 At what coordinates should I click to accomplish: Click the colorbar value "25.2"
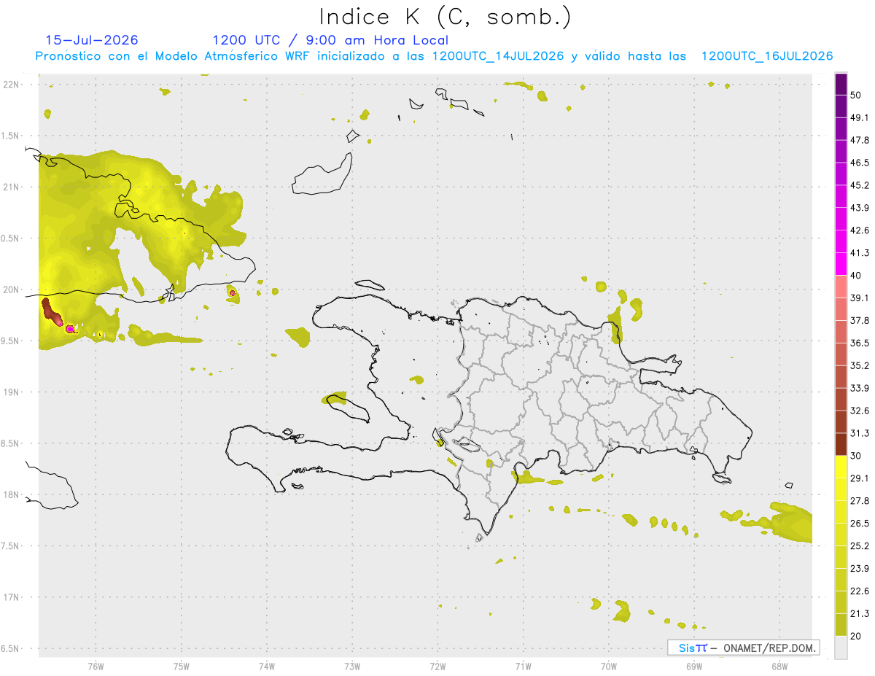pos(860,545)
